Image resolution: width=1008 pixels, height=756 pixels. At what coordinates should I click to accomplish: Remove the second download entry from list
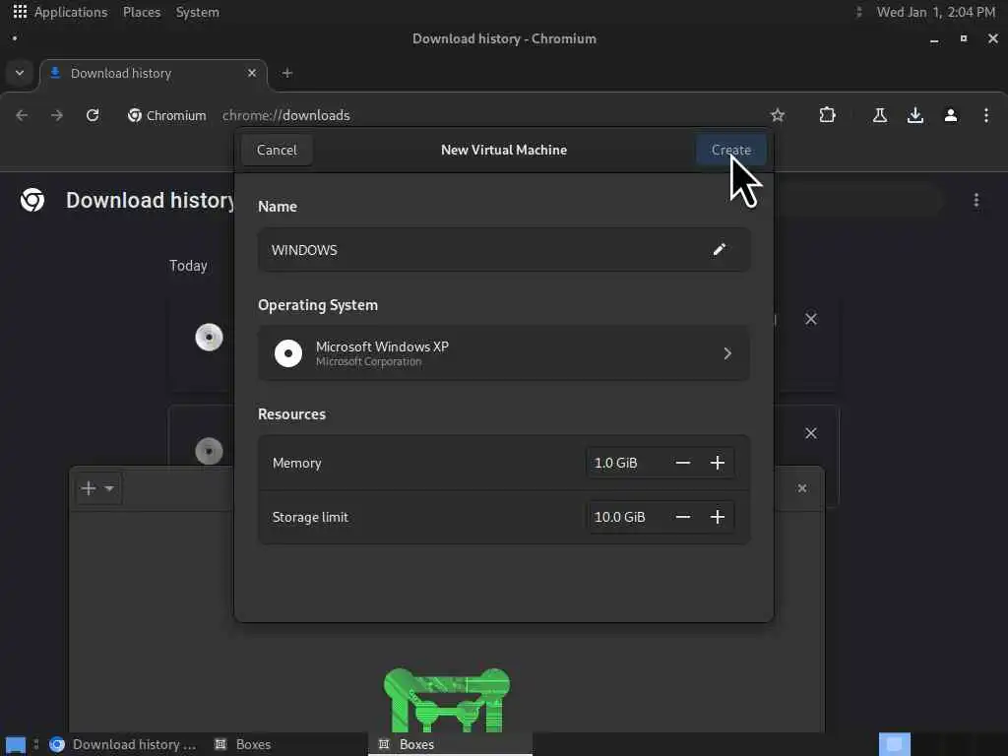pyautogui.click(x=811, y=433)
